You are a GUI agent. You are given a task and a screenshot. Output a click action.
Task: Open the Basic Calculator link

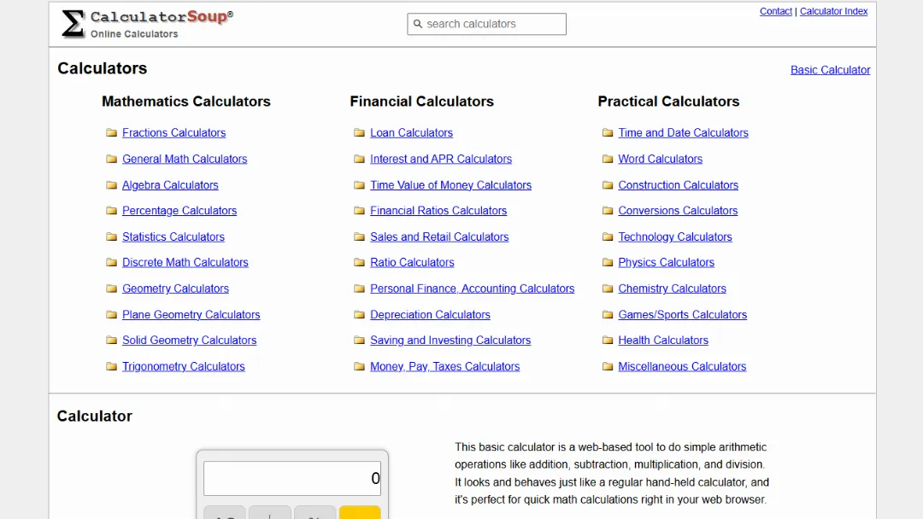click(x=830, y=70)
